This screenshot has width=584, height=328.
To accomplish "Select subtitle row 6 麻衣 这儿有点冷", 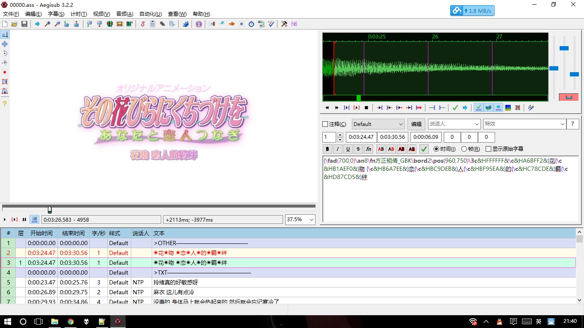I will [288, 292].
